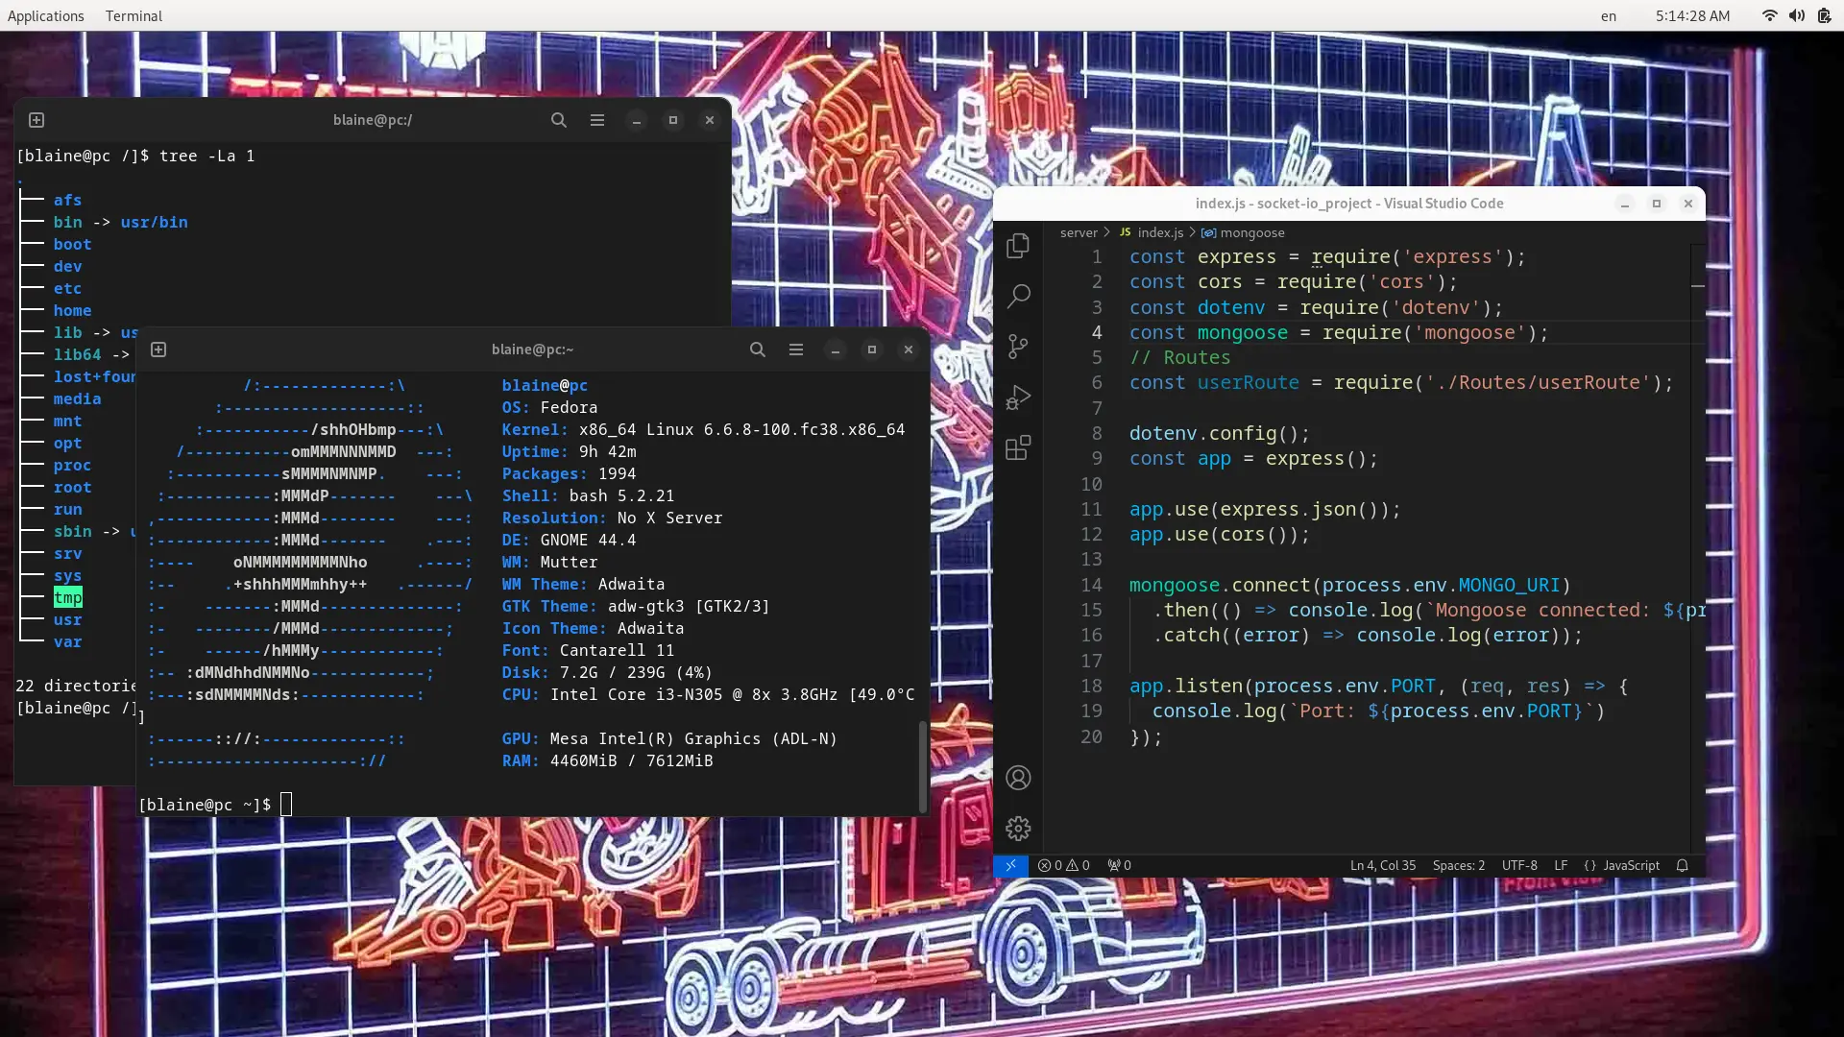The image size is (1844, 1037).
Task: Click the 'usr/bin' link target in tree output
Action: pyautogui.click(x=154, y=222)
